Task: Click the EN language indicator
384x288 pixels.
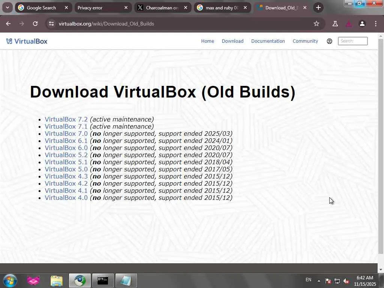Action: [x=308, y=280]
